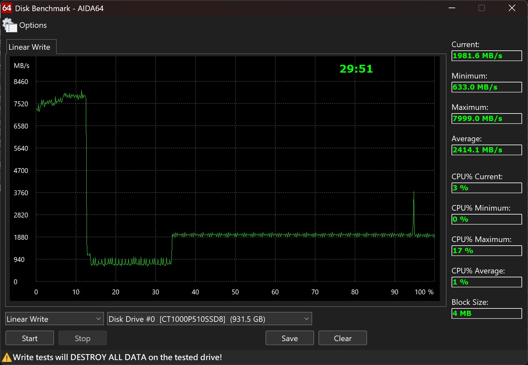The image size is (528, 365).
Task: Click the 1880 label on MB/s axis
Action: click(21, 237)
